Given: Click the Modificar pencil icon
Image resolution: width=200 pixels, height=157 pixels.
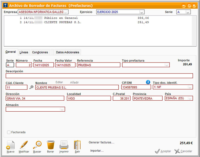Looking at the screenshot, I should click(24, 145).
